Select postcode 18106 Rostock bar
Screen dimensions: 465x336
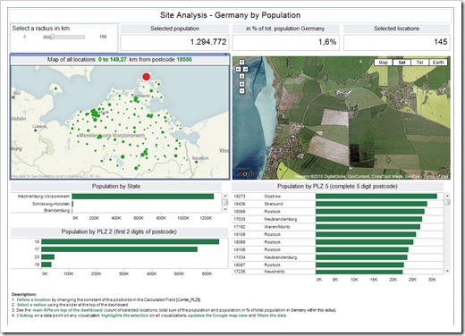click(x=362, y=249)
